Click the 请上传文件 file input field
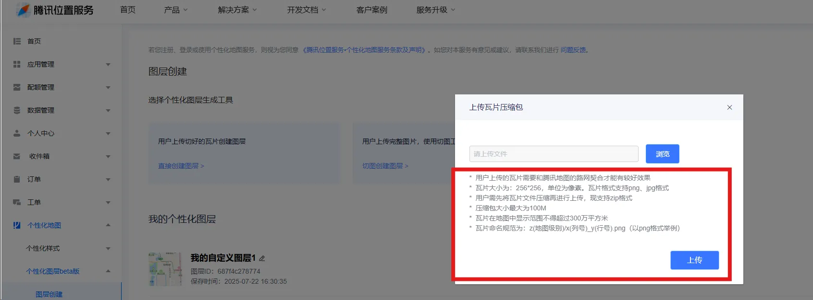 (x=554, y=154)
